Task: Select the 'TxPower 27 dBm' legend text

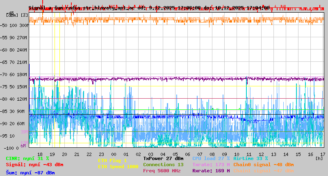Action: click(x=163, y=159)
